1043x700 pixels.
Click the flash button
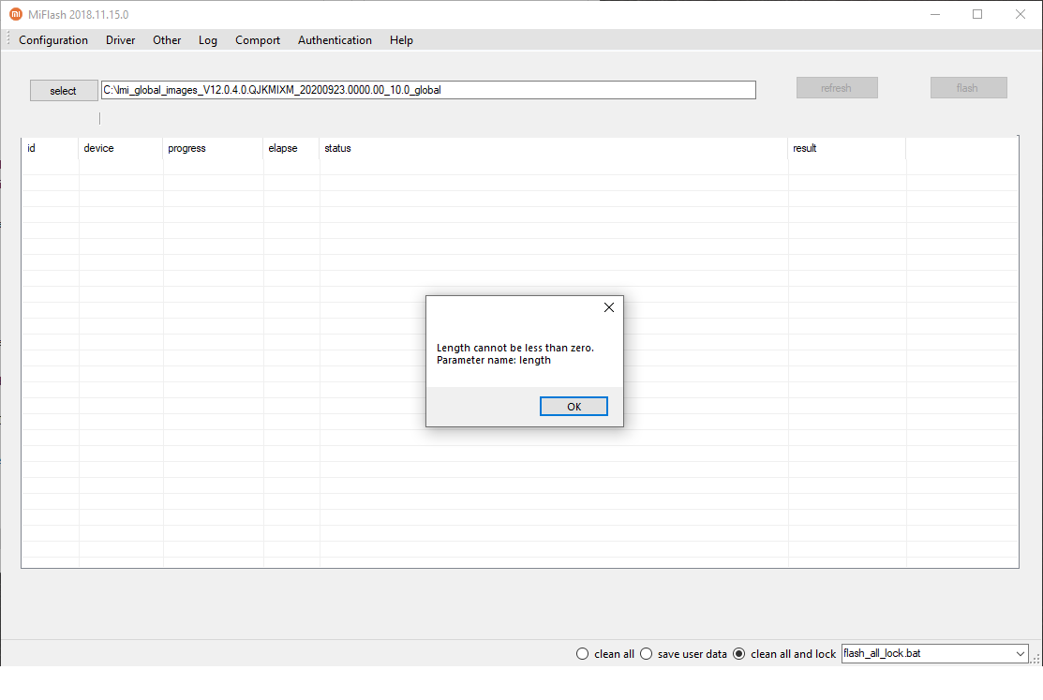tap(968, 88)
